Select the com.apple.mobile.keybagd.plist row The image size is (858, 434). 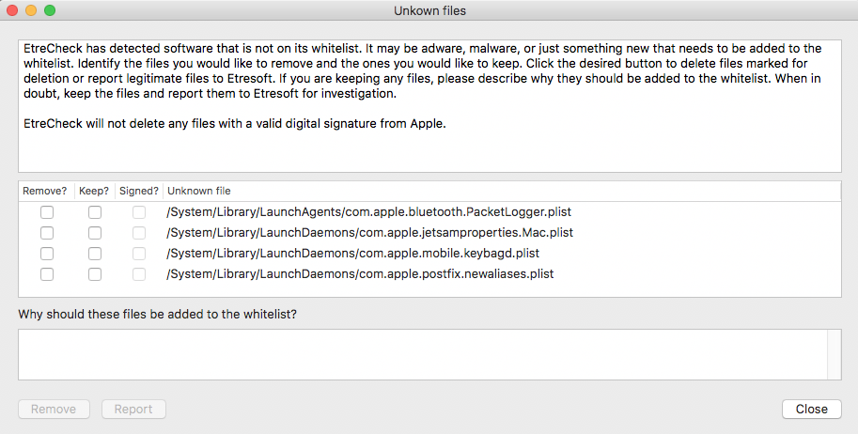[429, 254]
